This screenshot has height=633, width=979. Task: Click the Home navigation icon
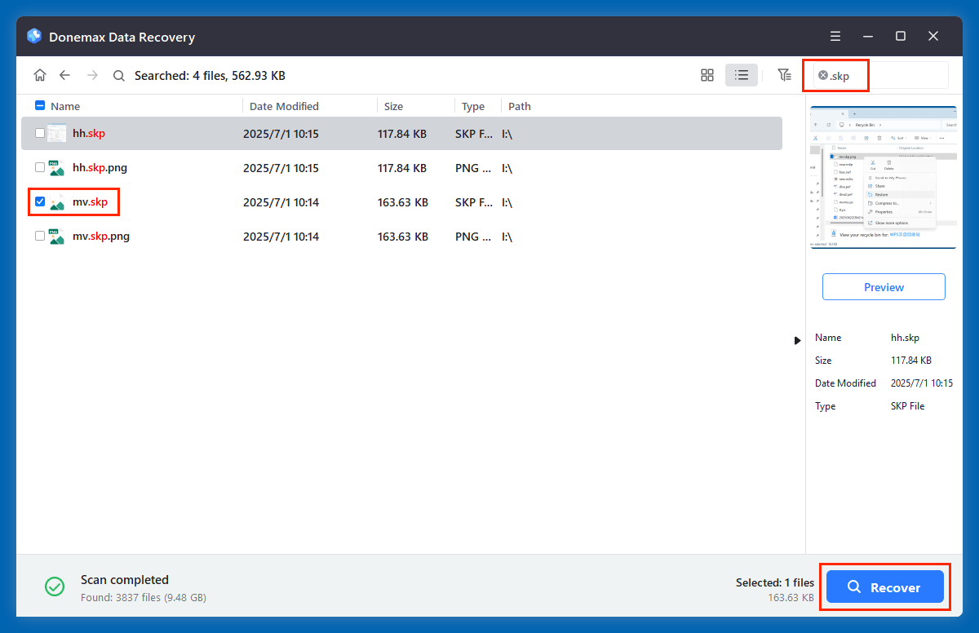pos(40,74)
